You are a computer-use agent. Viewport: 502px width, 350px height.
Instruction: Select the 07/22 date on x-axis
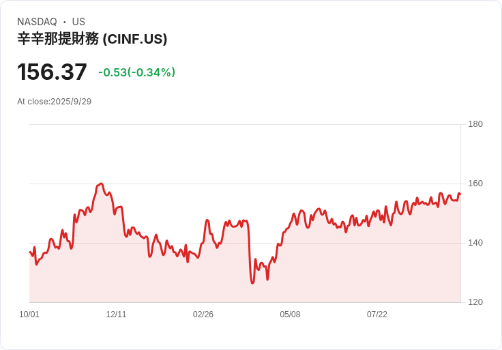click(377, 315)
